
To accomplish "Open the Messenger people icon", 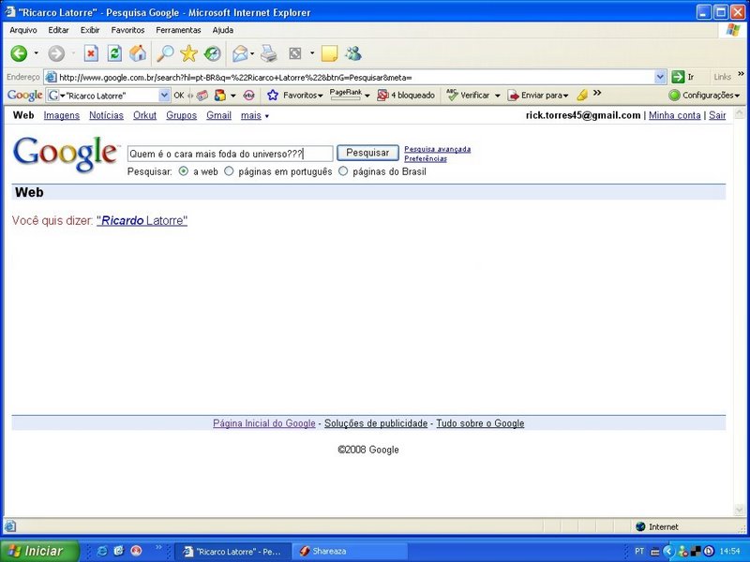I will pos(353,53).
